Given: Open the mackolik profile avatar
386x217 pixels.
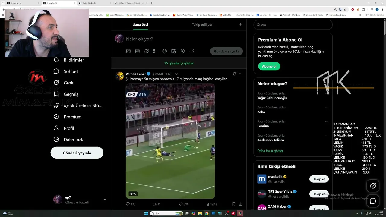Looking at the screenshot, I should coord(262,179).
